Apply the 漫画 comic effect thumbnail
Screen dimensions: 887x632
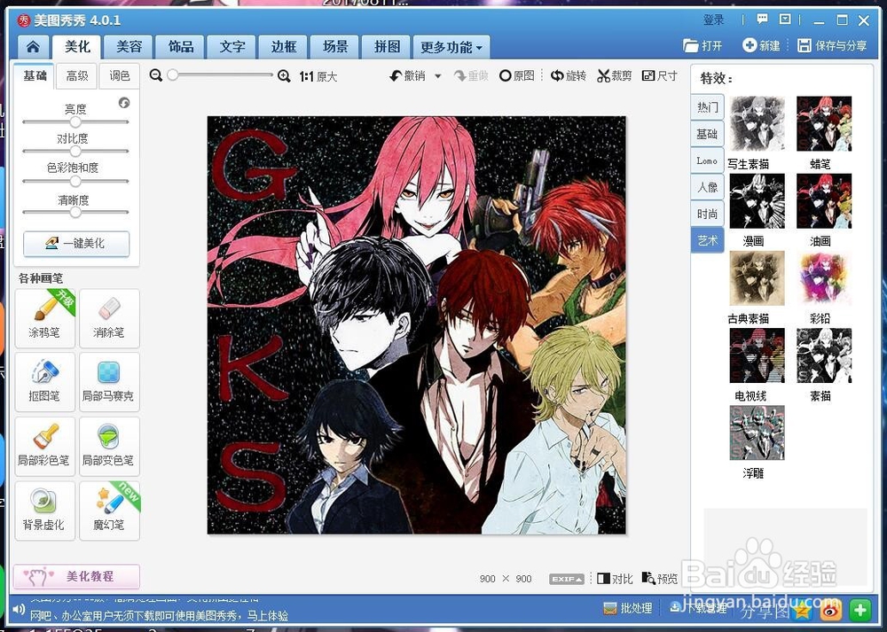pyautogui.click(x=757, y=200)
